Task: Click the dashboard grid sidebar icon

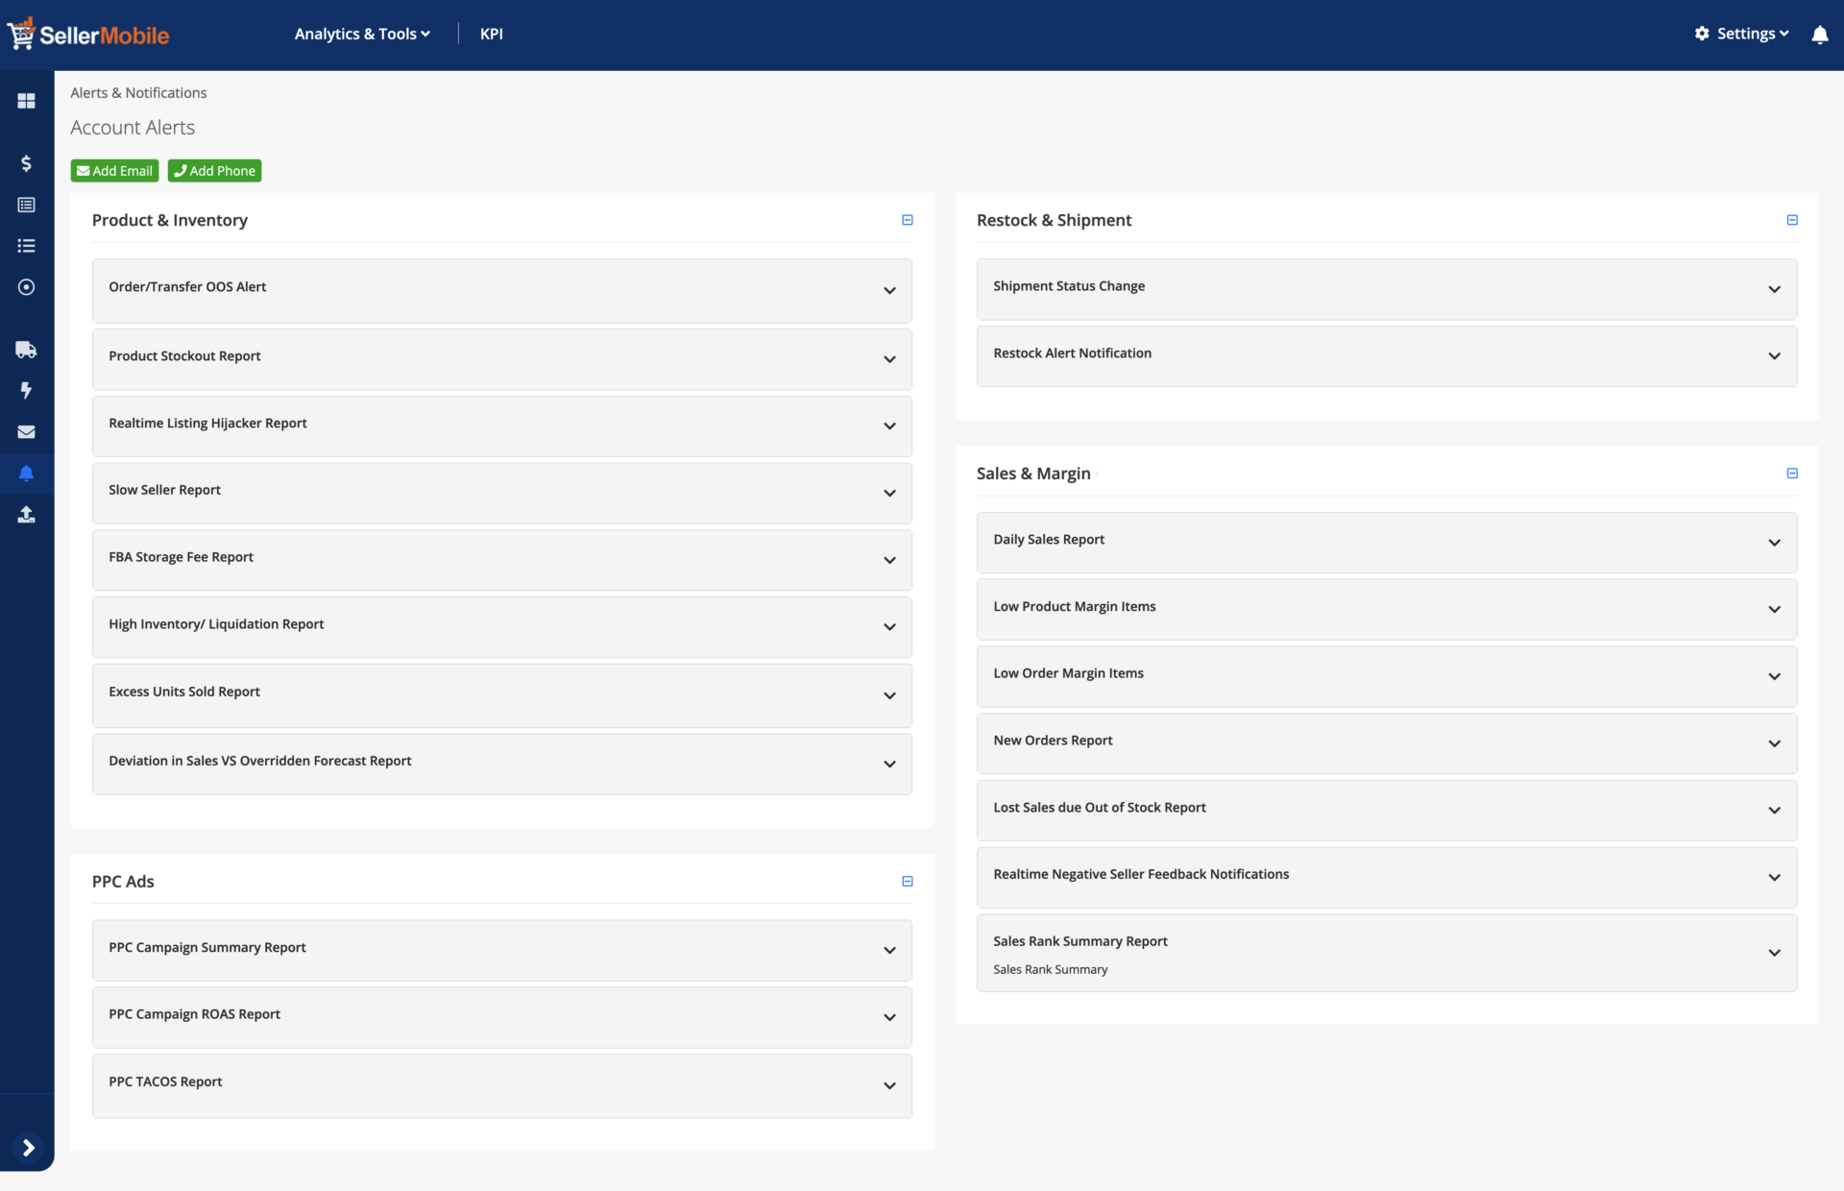Action: point(26,101)
